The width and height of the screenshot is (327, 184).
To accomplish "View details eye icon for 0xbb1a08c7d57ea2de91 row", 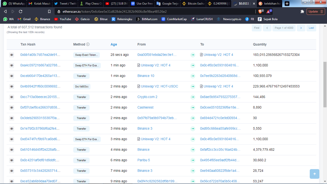I will [12, 55].
